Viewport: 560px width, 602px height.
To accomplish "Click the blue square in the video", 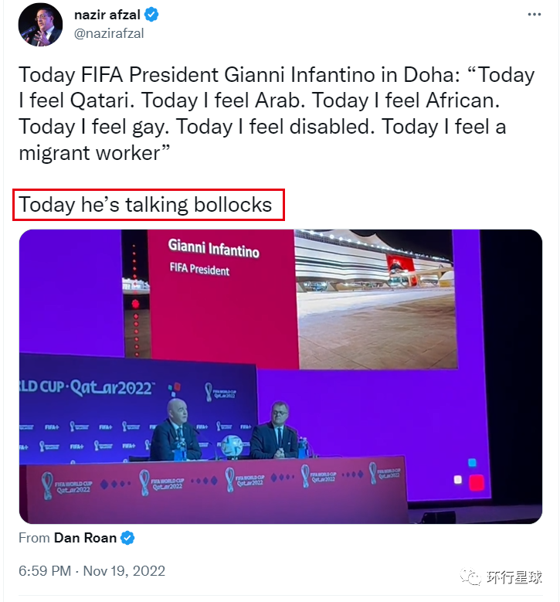I will pyautogui.click(x=472, y=463).
